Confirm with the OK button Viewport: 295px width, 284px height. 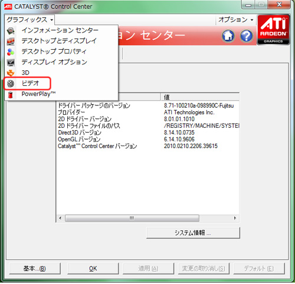[x=93, y=269]
